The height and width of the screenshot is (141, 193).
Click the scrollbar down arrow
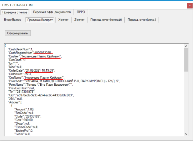[186, 134]
